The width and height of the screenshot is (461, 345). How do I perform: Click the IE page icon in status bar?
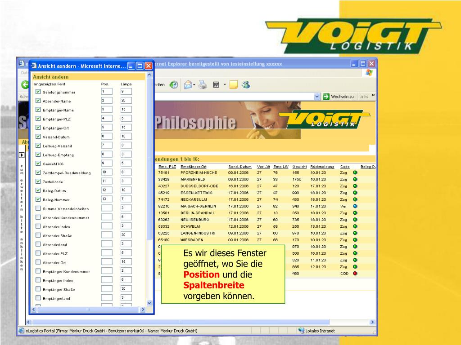click(x=22, y=331)
